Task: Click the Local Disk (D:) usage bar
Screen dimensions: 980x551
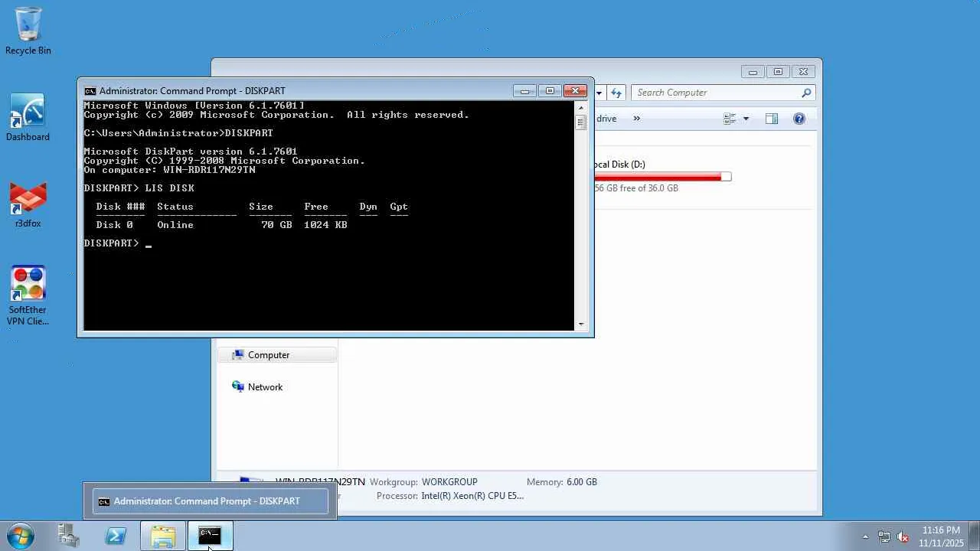Action: pyautogui.click(x=663, y=177)
